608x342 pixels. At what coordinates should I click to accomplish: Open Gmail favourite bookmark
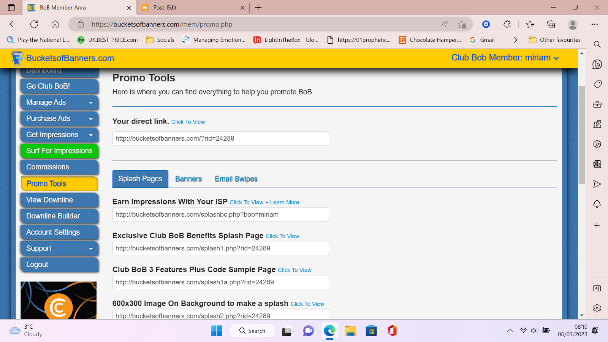[482, 40]
